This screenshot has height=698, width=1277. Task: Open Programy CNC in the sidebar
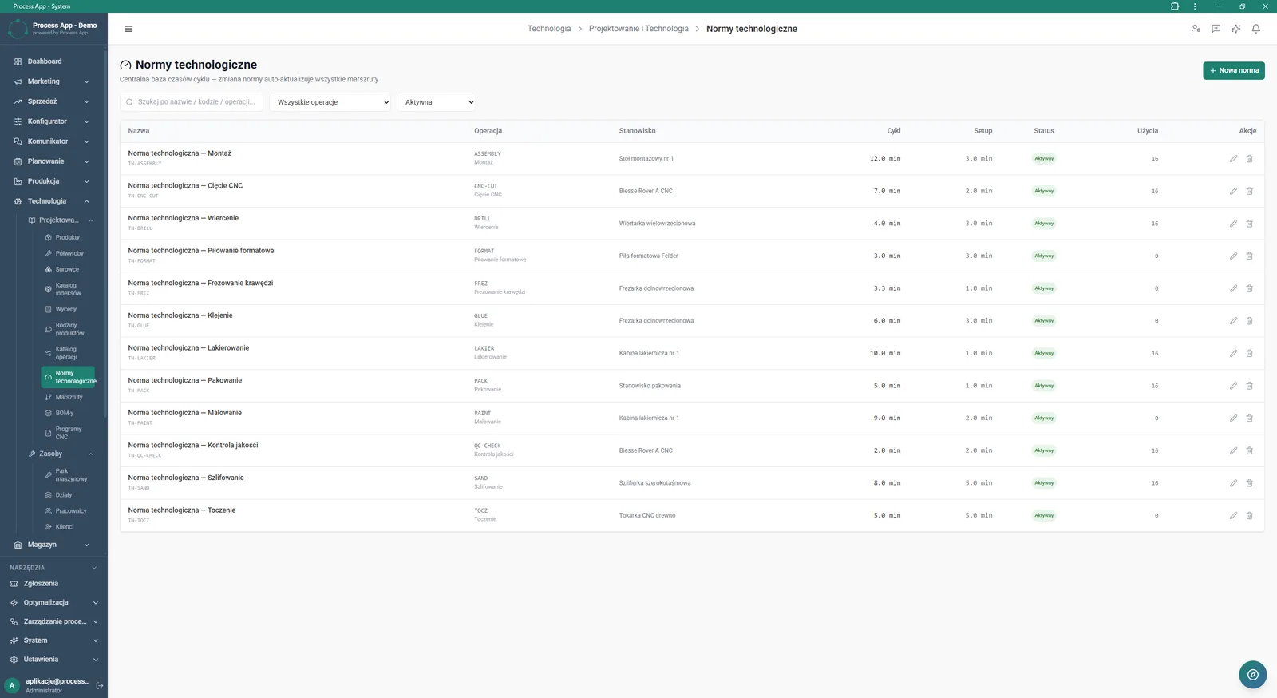click(69, 433)
